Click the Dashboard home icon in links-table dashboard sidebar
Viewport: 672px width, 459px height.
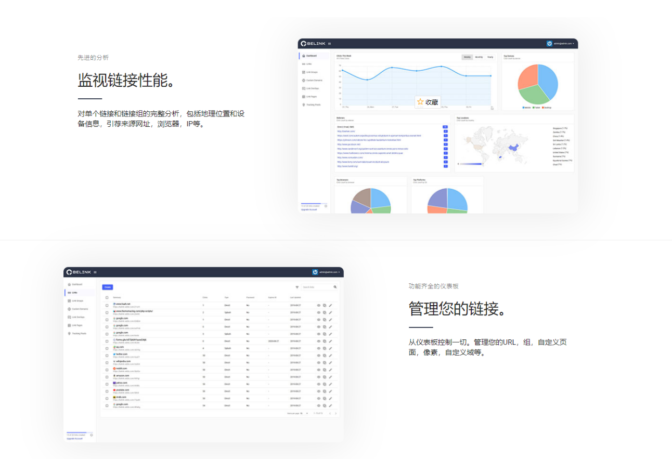tap(69, 284)
